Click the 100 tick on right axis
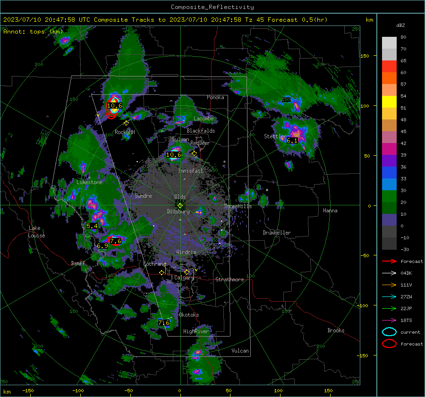Viewport: 425px width, 397px height. pos(365,106)
